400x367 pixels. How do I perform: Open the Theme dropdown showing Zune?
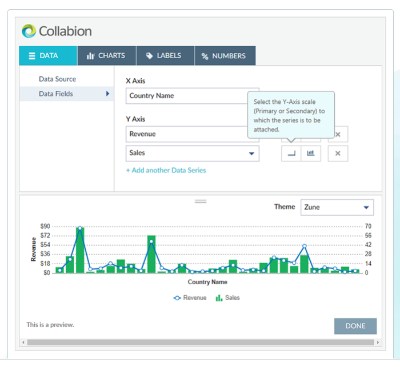tap(337, 207)
